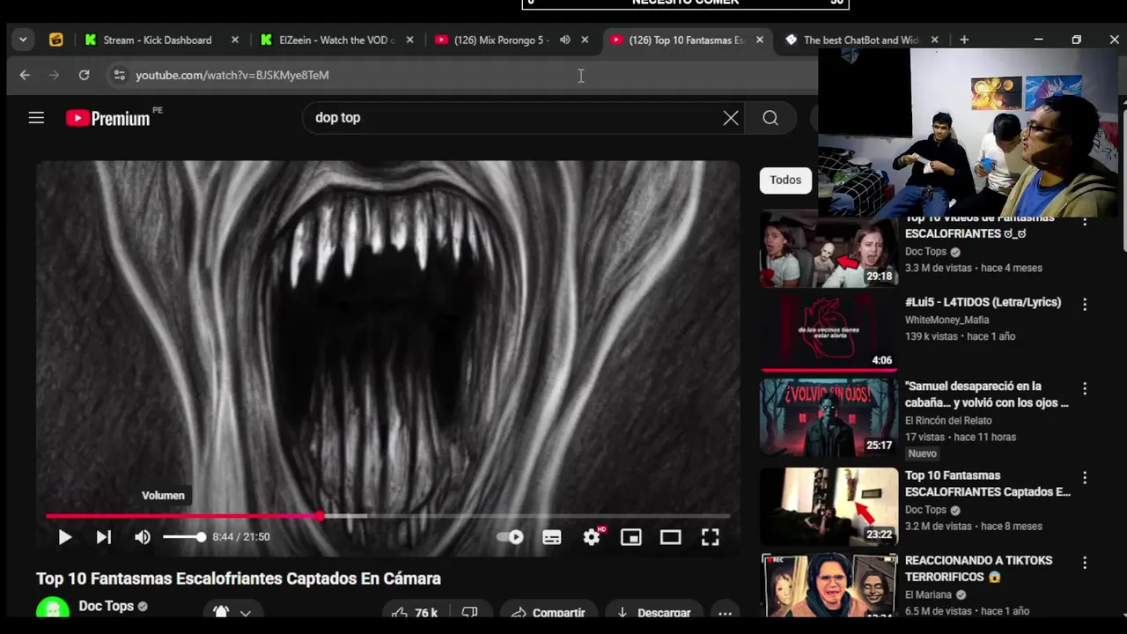Mute the Mix Porongo tab audio icon
Image resolution: width=1127 pixels, height=634 pixels.
(565, 40)
